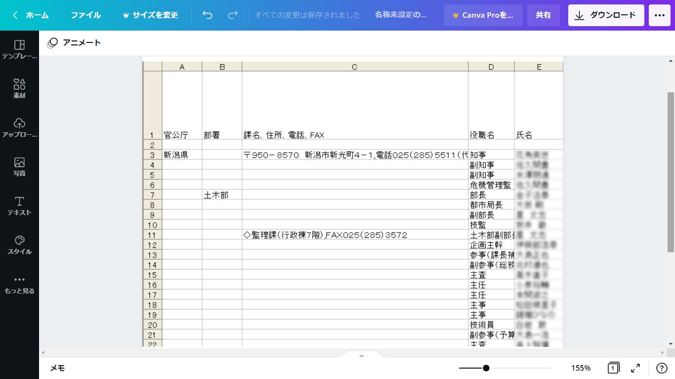Click the アニメート animate button
Image resolution: width=675 pixels, height=379 pixels.
pos(74,43)
